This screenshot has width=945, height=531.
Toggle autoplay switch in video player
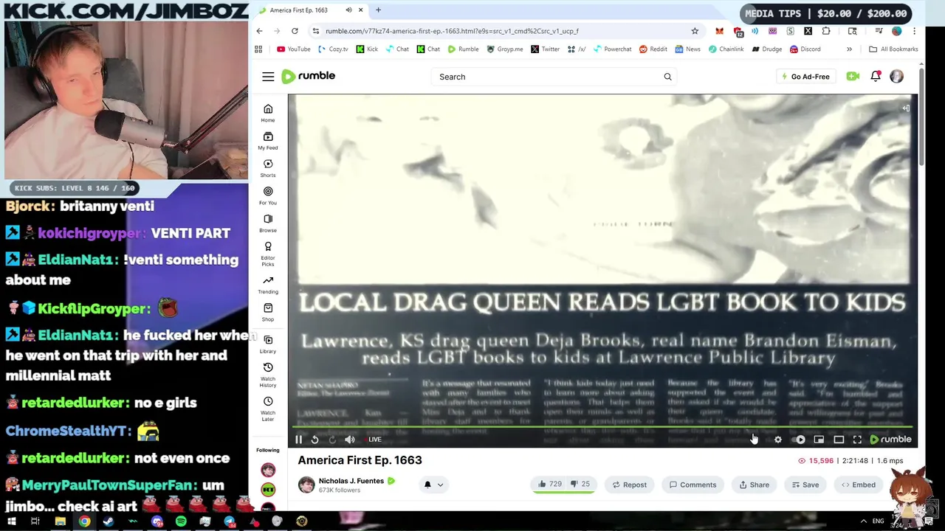(x=800, y=440)
